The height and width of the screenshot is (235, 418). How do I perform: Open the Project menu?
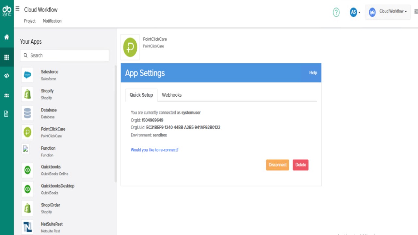(30, 21)
